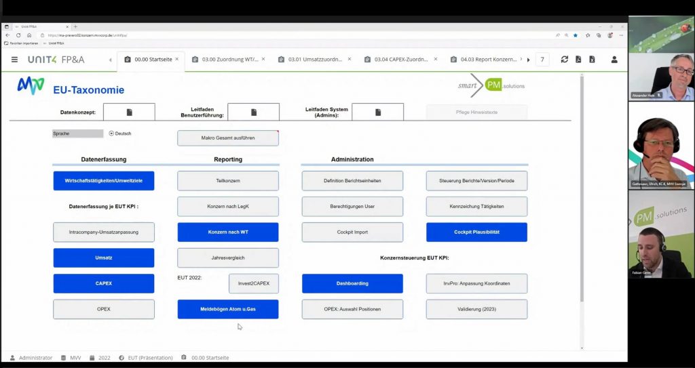Export to Excel using the toolbar icon
This screenshot has width=695, height=368.
point(592,60)
